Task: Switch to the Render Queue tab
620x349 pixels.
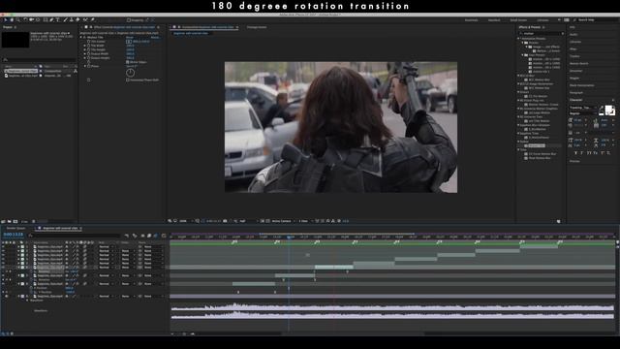Action: [15, 229]
